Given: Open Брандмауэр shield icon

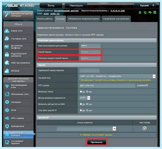Looking at the screenshot, I should pos(7,126).
